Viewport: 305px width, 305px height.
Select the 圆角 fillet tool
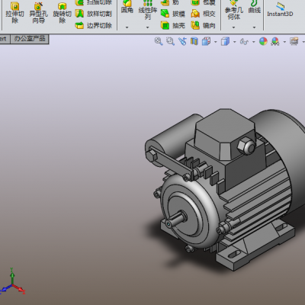click(127, 7)
